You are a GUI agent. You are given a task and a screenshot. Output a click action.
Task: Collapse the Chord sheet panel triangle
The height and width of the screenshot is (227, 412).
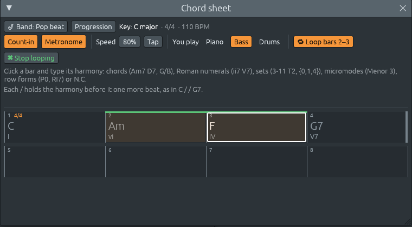click(9, 8)
